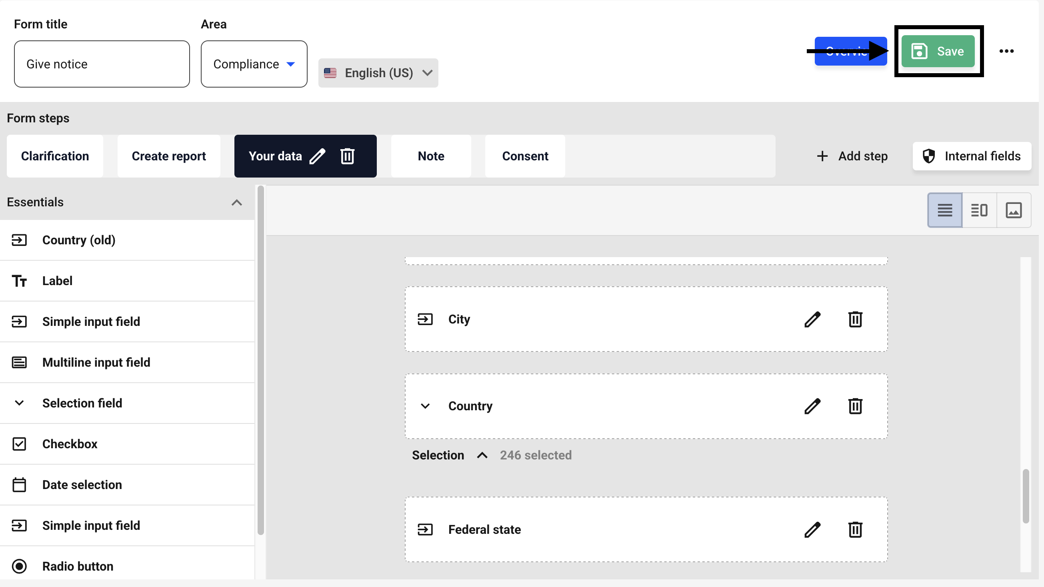Switch to image preview view icon
Viewport: 1044px width, 587px height.
pyautogui.click(x=1014, y=210)
